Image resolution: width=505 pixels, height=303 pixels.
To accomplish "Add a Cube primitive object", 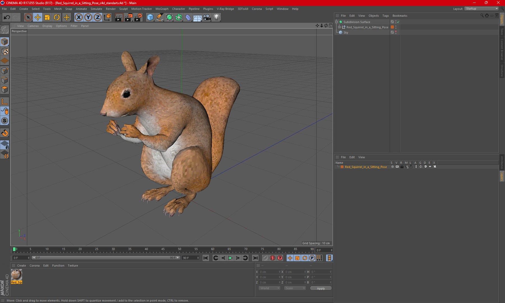I will 150,17.
